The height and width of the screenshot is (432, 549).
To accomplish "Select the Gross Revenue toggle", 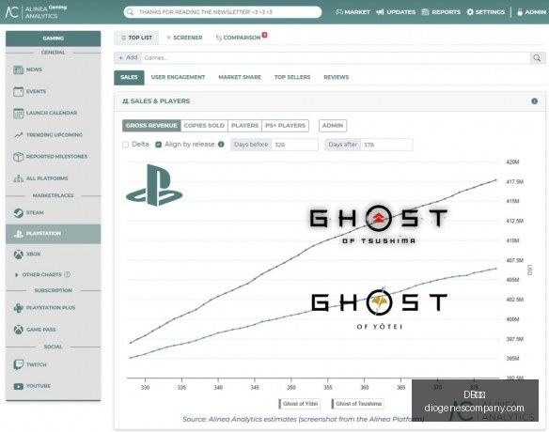I will (151, 126).
